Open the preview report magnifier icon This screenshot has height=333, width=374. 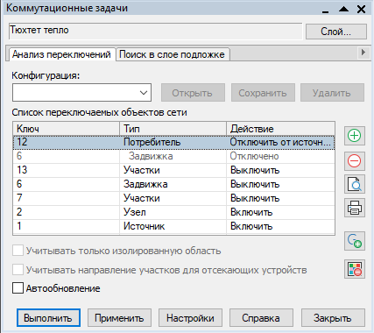point(355,184)
